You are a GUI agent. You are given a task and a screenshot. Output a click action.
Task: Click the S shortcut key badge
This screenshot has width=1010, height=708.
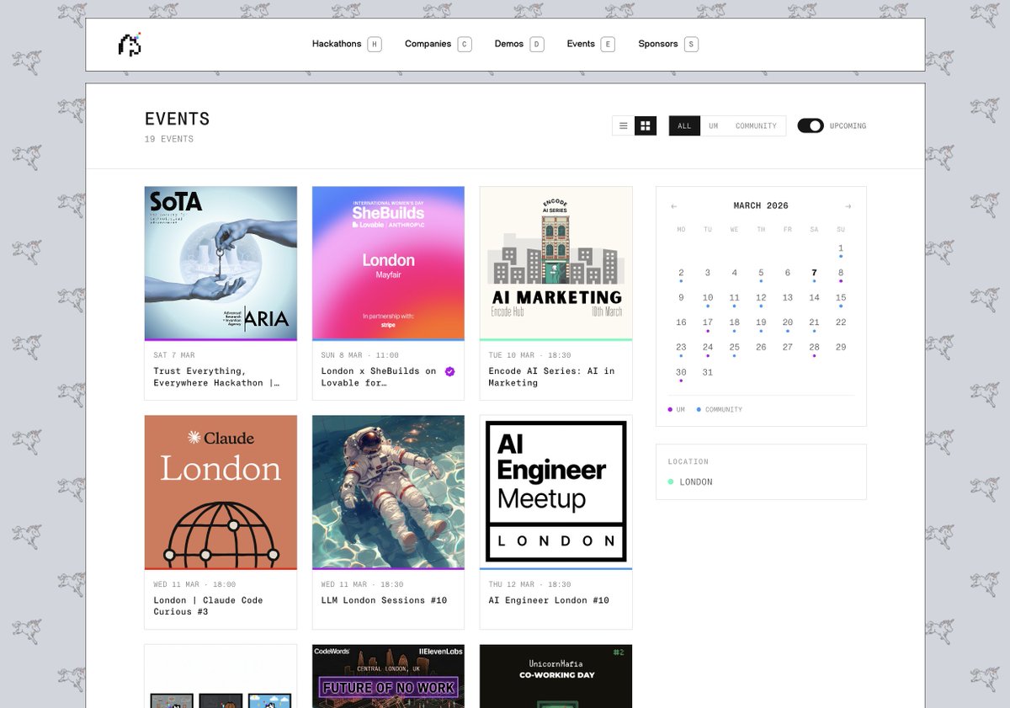point(691,45)
